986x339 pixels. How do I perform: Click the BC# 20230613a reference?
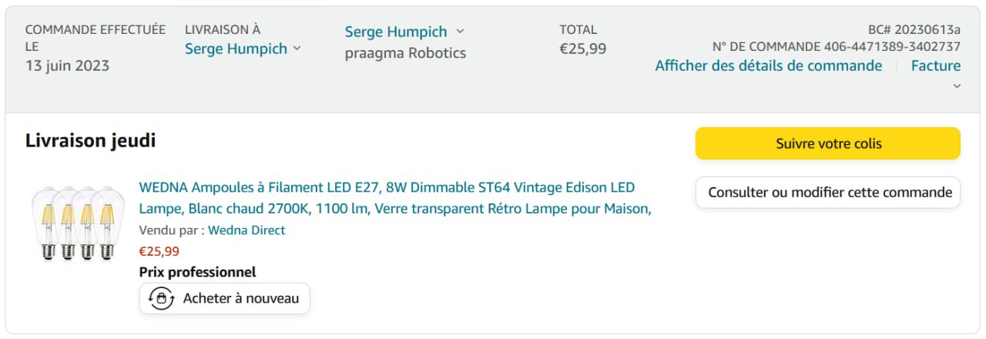point(914,29)
